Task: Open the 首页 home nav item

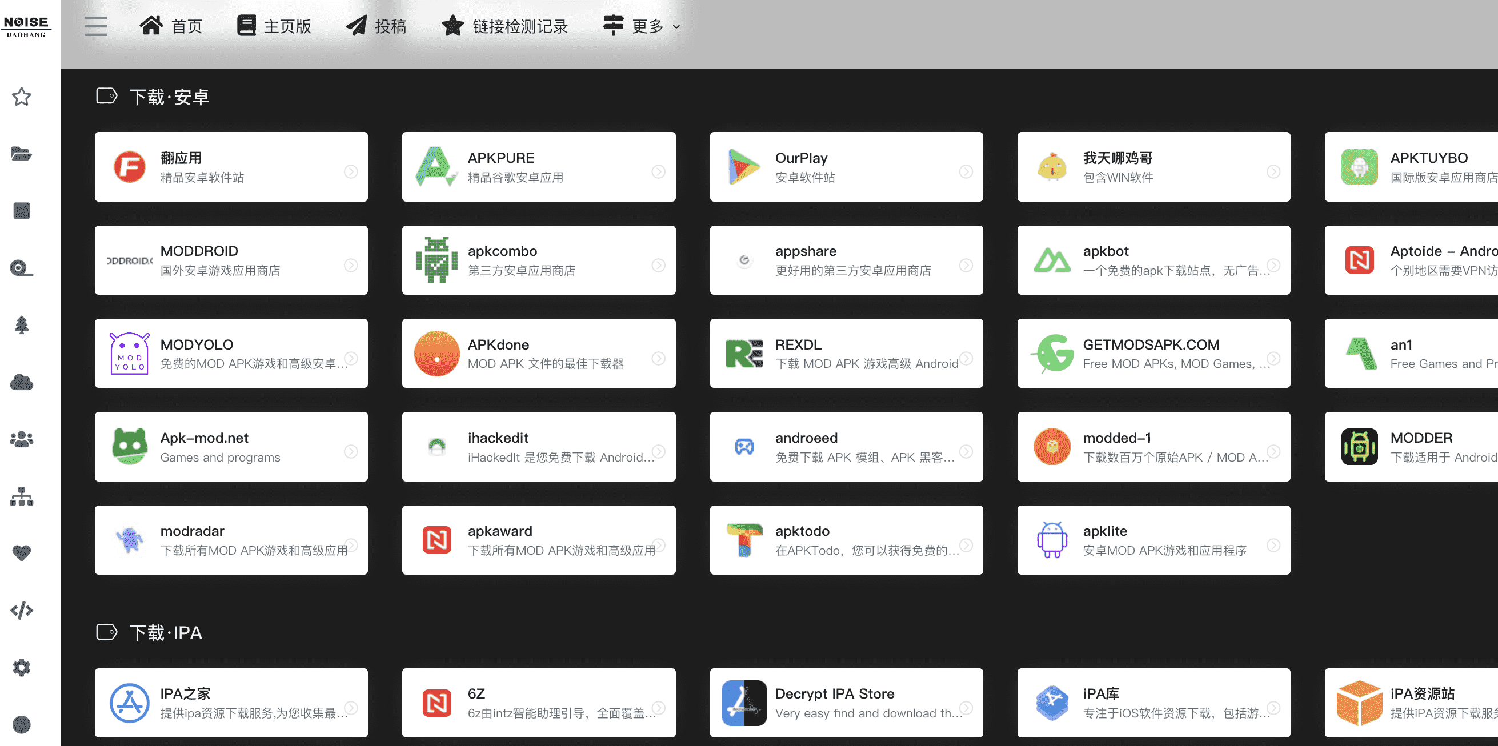Action: click(170, 26)
